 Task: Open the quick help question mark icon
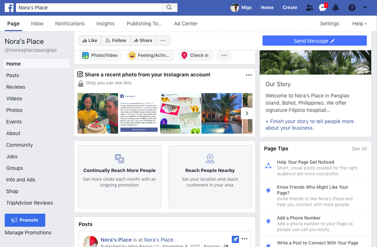coord(352,8)
